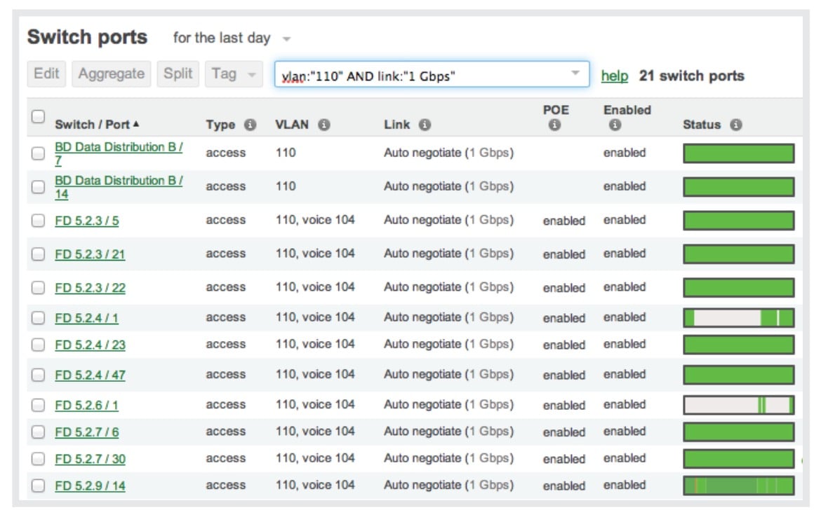821x517 pixels.
Task: Click VLAN value '110' in BD Distribution B / 7 row
Action: (x=286, y=153)
